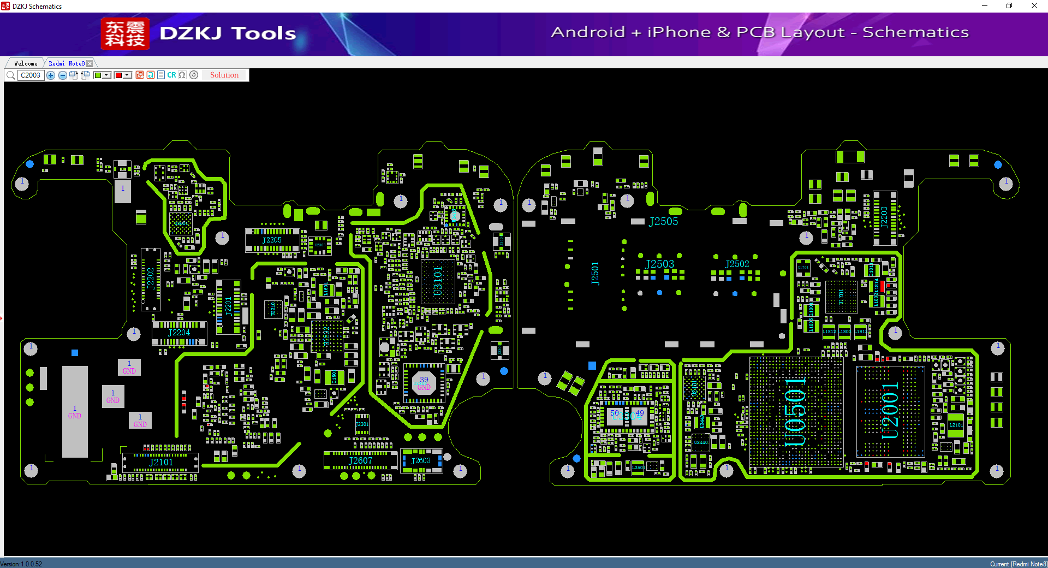The image size is (1048, 568).
Task: Open the red color dropdown arrow
Action: point(127,75)
